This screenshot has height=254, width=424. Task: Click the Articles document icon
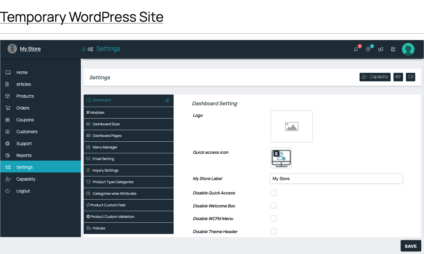[x=7, y=84]
